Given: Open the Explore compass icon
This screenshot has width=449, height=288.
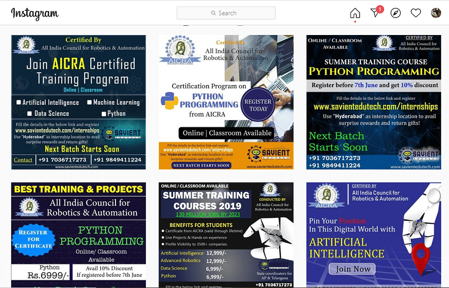Looking at the screenshot, I should (396, 13).
